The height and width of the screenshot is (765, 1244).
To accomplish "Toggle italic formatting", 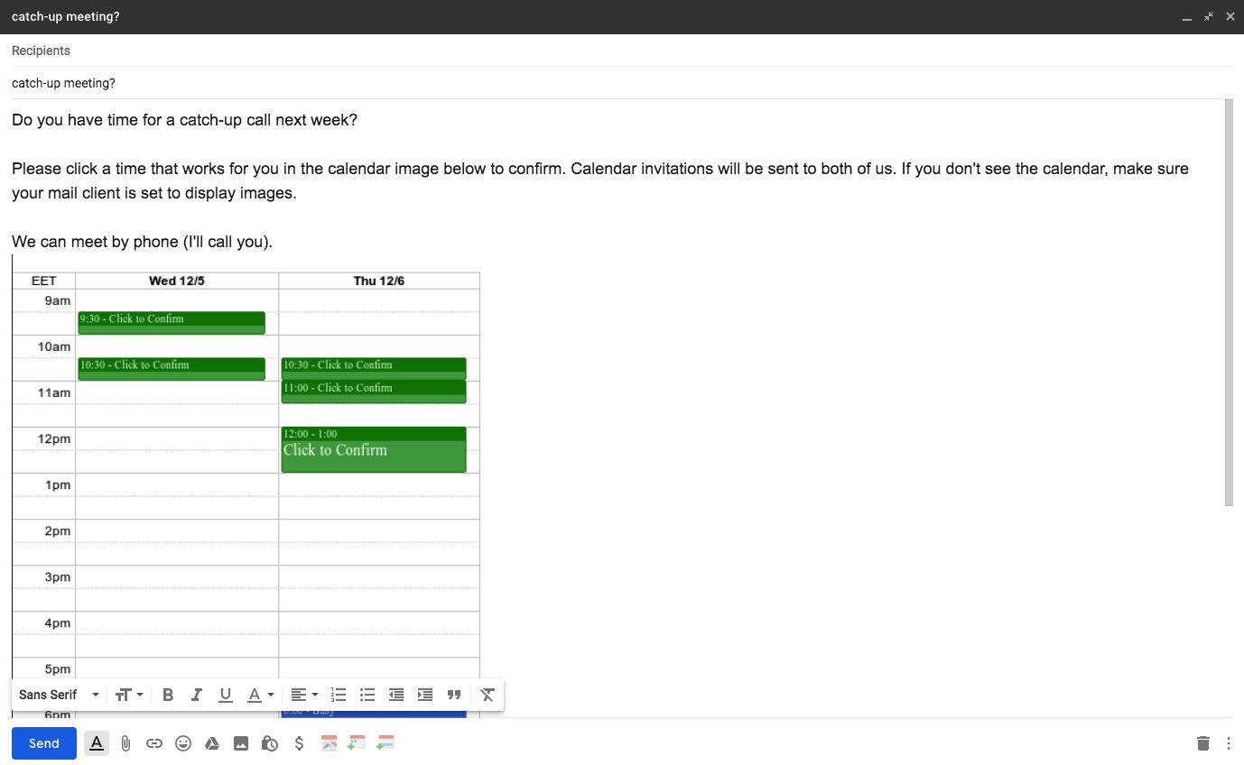I will pyautogui.click(x=197, y=695).
